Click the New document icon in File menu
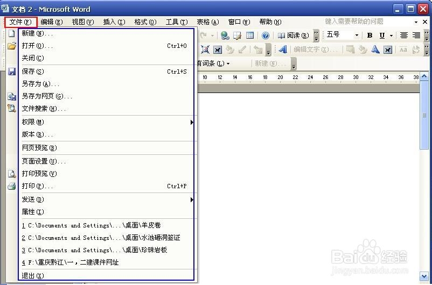 (11, 33)
